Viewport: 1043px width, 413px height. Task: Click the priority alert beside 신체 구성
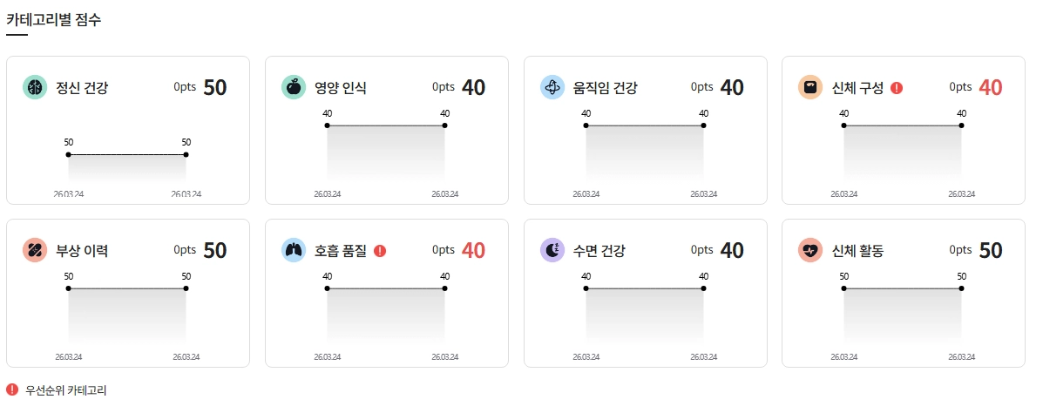coord(897,88)
